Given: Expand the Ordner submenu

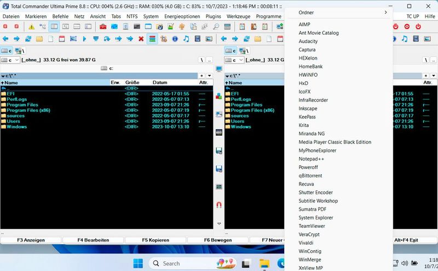Looking at the screenshot, I should [x=340, y=13].
